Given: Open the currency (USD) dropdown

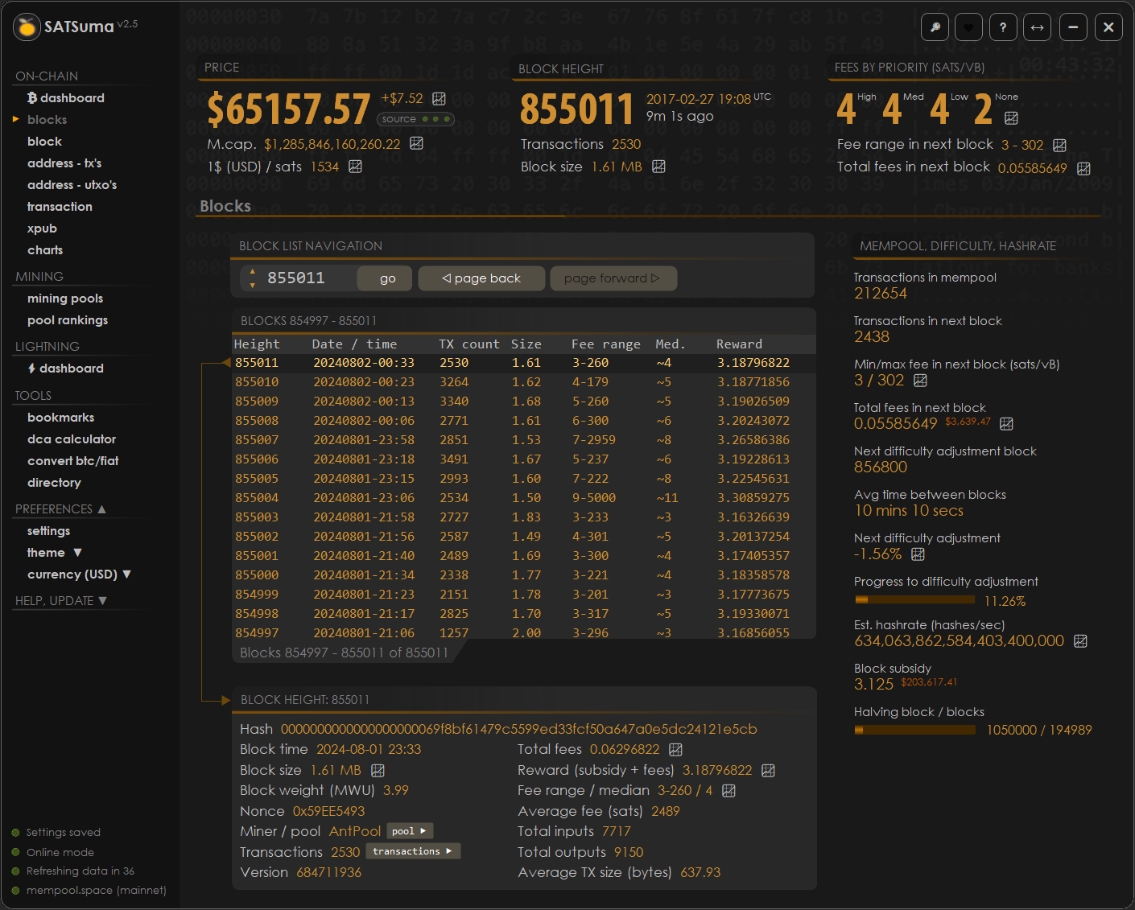Looking at the screenshot, I should (126, 574).
